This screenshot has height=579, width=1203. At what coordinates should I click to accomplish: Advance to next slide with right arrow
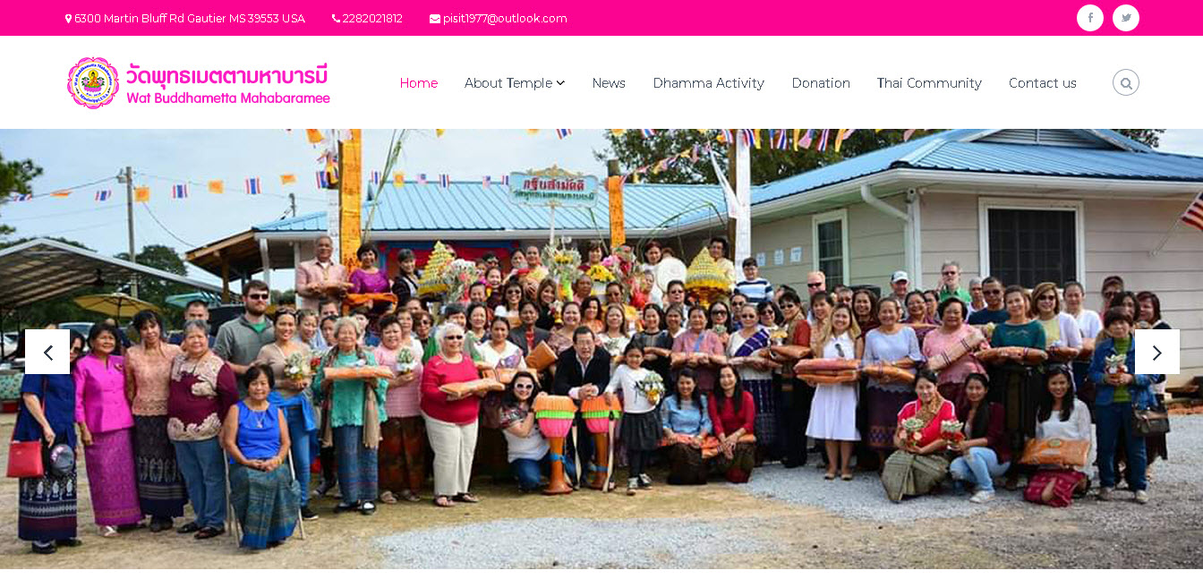click(x=1156, y=352)
